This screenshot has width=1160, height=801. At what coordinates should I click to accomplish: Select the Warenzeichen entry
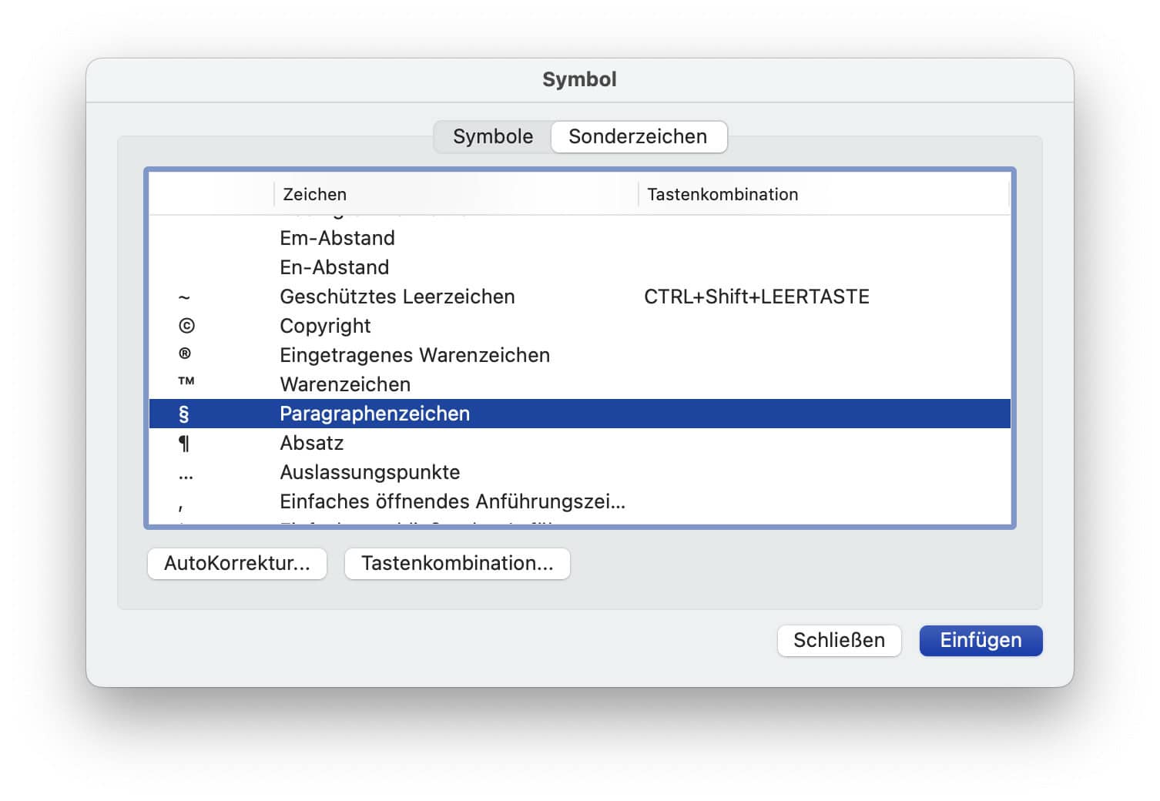pyautogui.click(x=345, y=384)
